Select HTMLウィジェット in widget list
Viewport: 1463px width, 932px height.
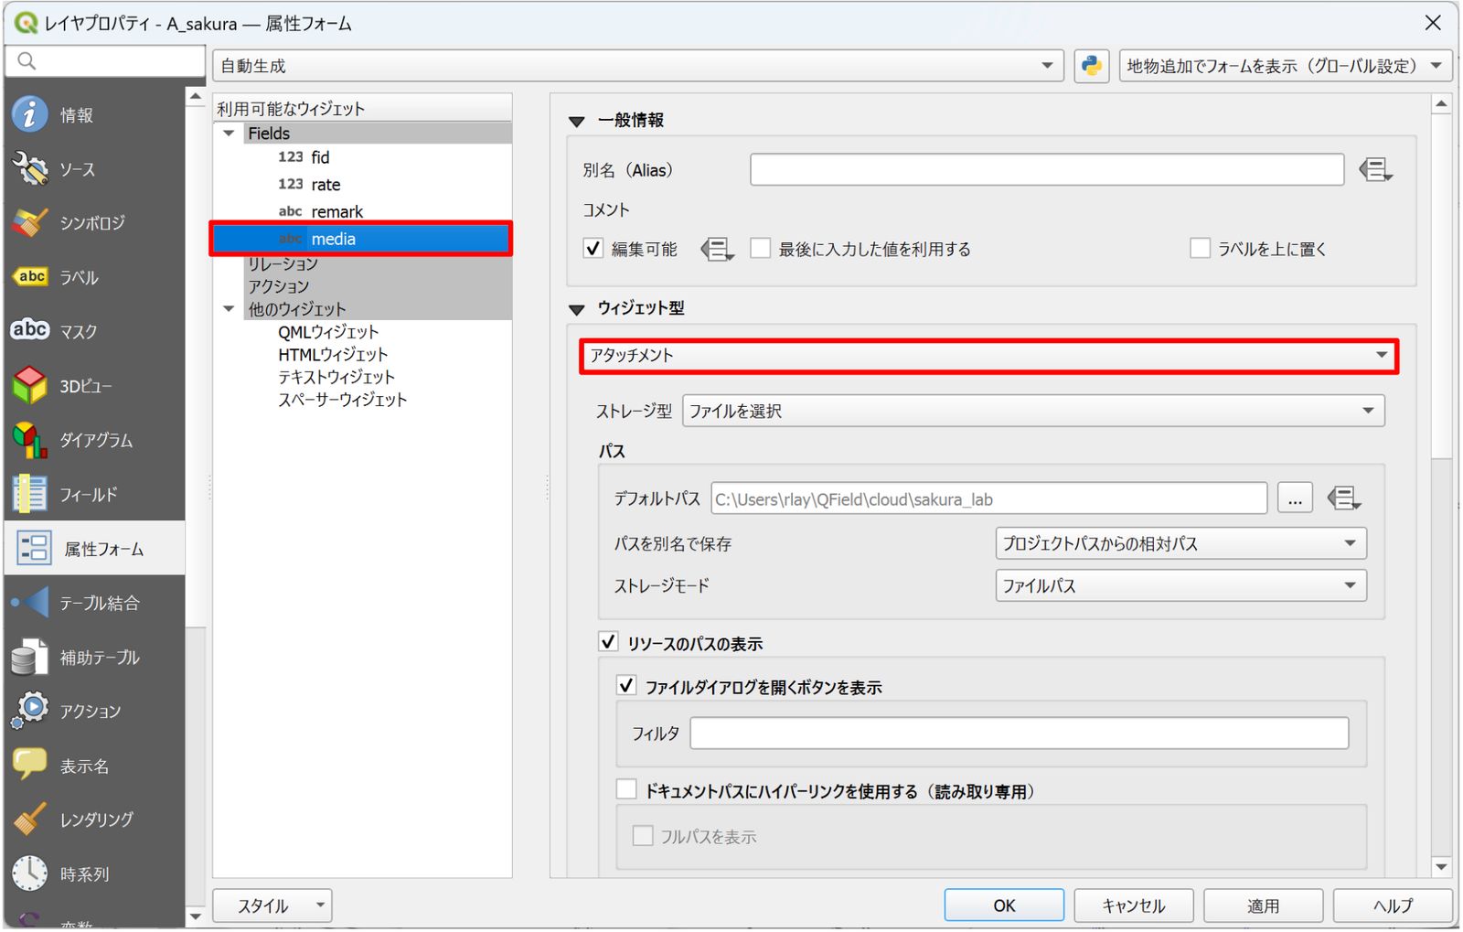pyautogui.click(x=333, y=354)
